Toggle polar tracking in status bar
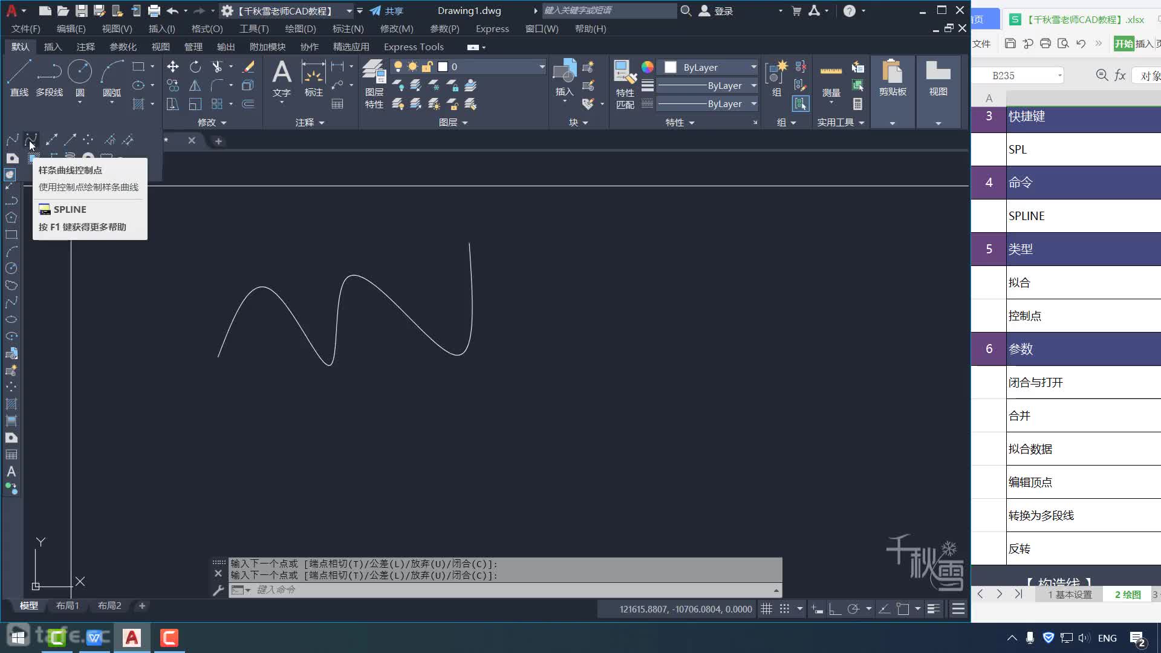The height and width of the screenshot is (653, 1161). click(853, 609)
